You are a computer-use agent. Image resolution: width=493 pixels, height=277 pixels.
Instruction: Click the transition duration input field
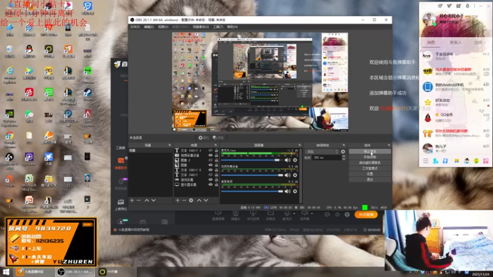[327, 158]
